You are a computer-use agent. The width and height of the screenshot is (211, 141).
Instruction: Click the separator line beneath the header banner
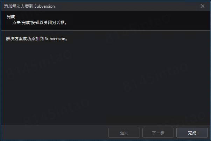[106, 30]
